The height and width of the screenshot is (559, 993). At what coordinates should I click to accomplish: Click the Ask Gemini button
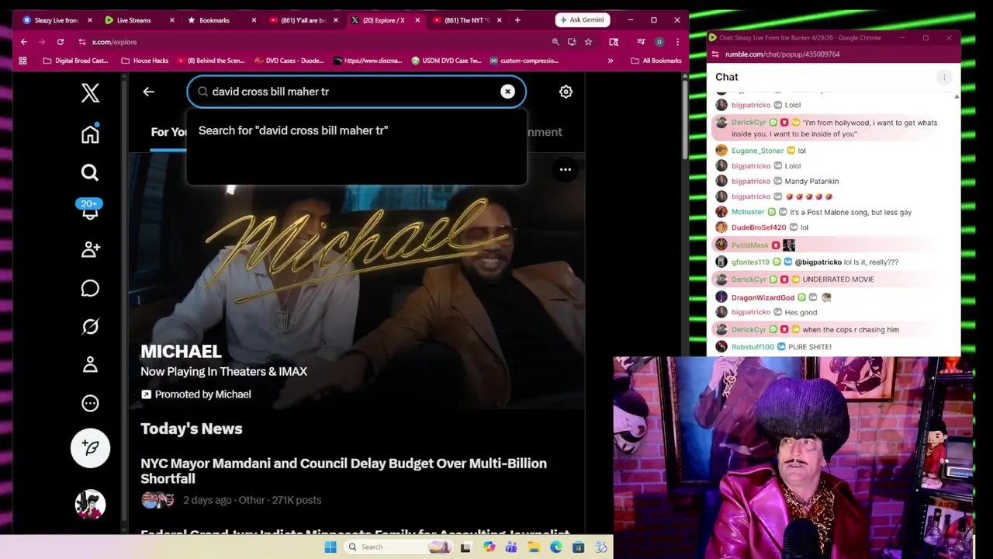click(583, 20)
